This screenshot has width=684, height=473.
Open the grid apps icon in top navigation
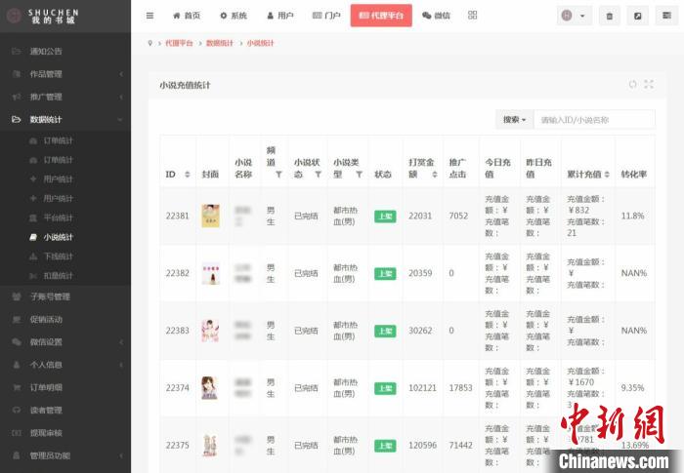coord(473,16)
